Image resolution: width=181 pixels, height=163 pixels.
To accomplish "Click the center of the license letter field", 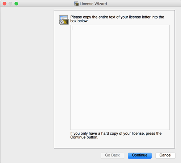I will point(120,77).
